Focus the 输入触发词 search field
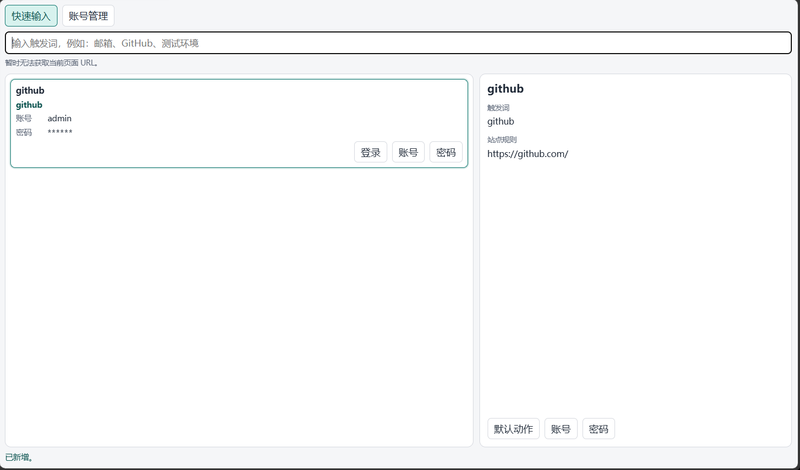The width and height of the screenshot is (800, 470). (398, 43)
